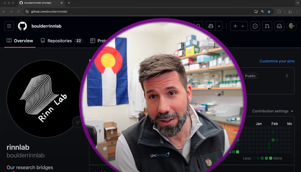The height and width of the screenshot is (172, 301).
Task: Click the Public badge on pinned repository
Action: 250,76
